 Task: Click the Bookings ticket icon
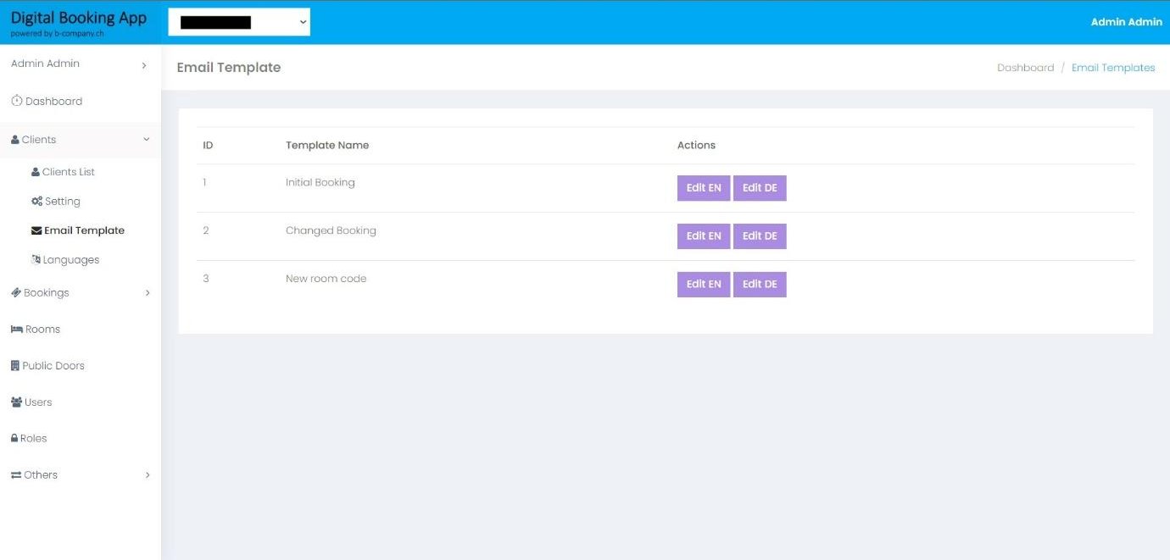coord(16,292)
